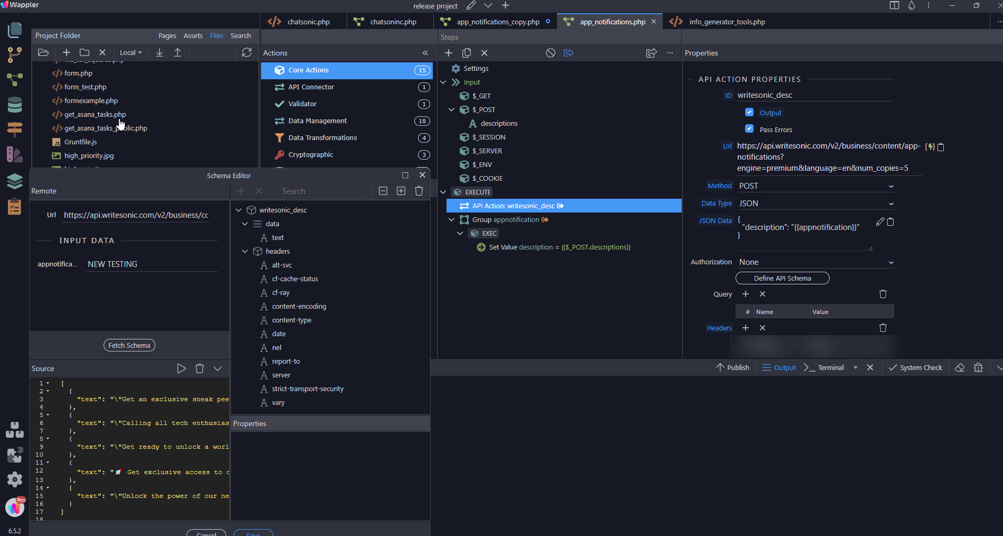Add a new Headers row
1003x536 pixels.
[746, 328]
